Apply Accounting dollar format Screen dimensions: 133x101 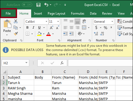[x=96, y=28]
